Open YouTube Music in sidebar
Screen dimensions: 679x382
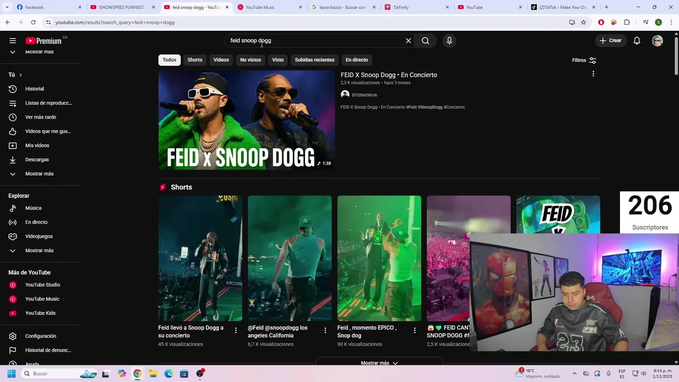pos(40,299)
